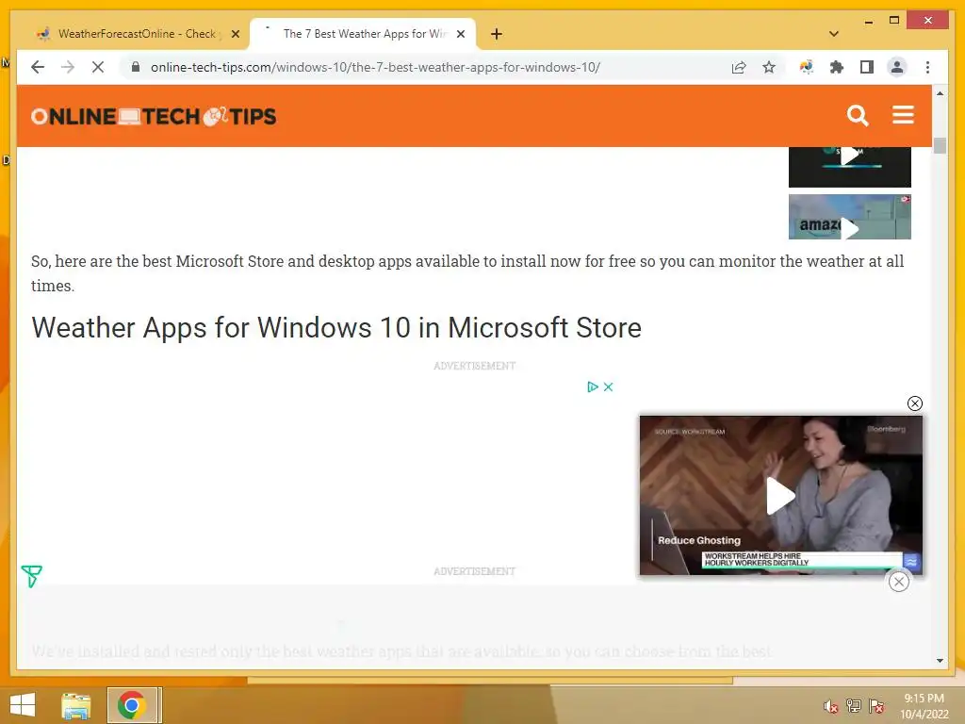The width and height of the screenshot is (965, 724).
Task: Click the forward navigation arrow
Action: click(68, 67)
